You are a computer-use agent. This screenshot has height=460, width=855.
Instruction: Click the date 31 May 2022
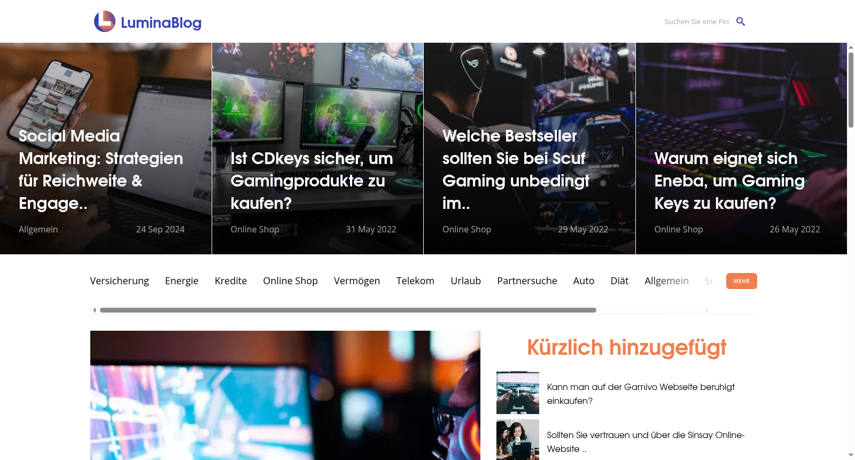tap(371, 229)
